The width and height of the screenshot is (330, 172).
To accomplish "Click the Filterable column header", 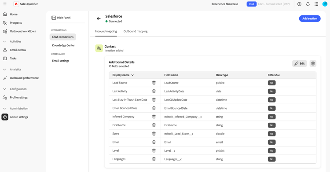I will click(274, 75).
